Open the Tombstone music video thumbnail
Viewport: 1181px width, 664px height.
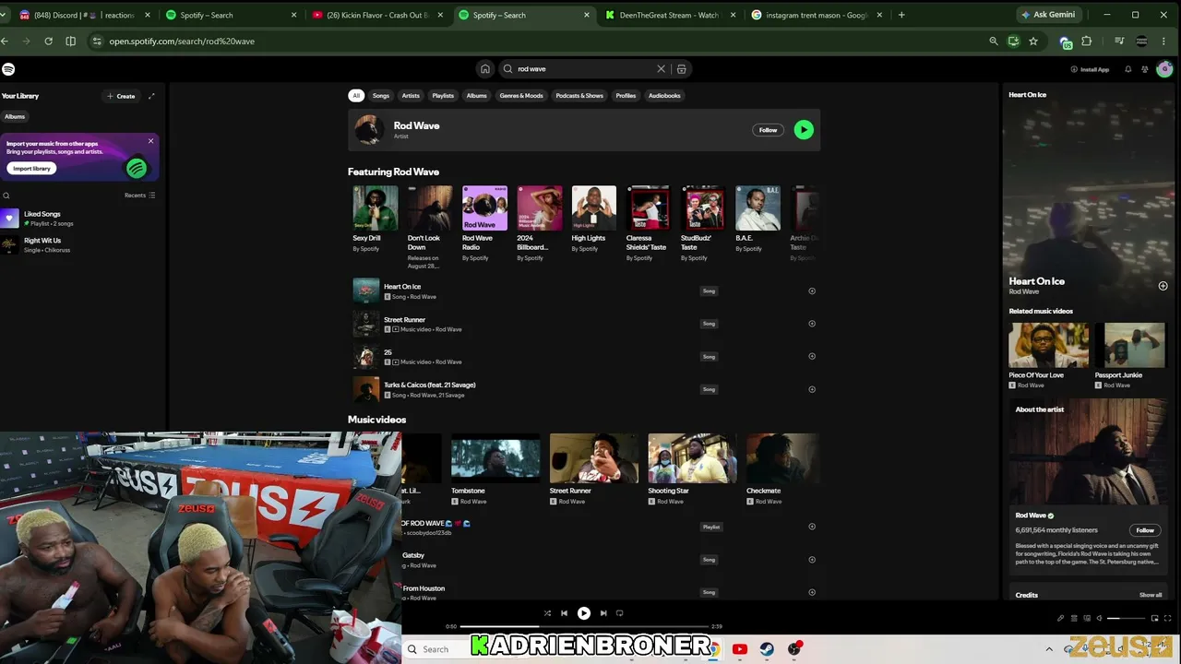coord(495,458)
